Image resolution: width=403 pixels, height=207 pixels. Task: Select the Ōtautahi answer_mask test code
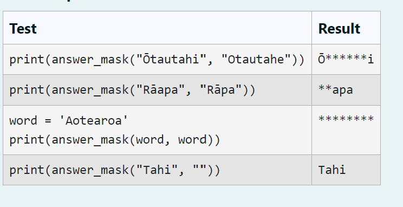point(157,60)
